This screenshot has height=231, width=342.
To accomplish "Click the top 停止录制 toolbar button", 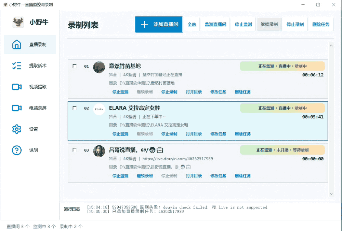I will coord(295,24).
